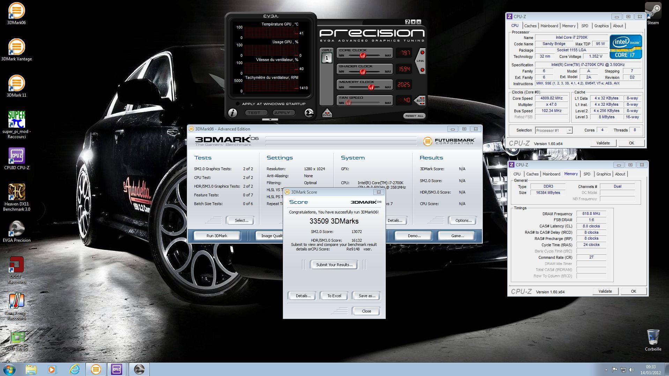Screen dimensions: 669x376
Task: Click the Core Clock slider handle
Action: point(363,55)
